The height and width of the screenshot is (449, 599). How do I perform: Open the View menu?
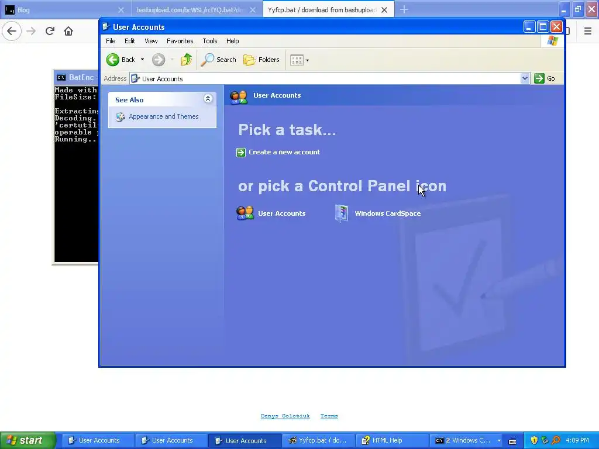pos(151,41)
